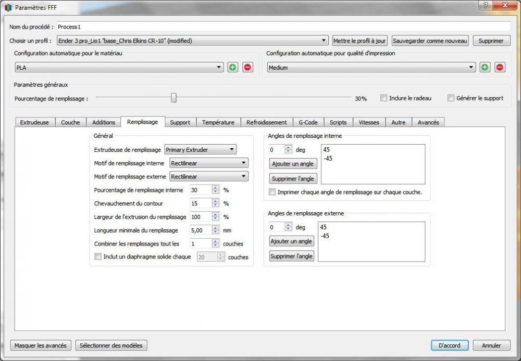The height and width of the screenshot is (361, 521).
Task: Click the Masquer les avancés button
Action: click(41, 345)
